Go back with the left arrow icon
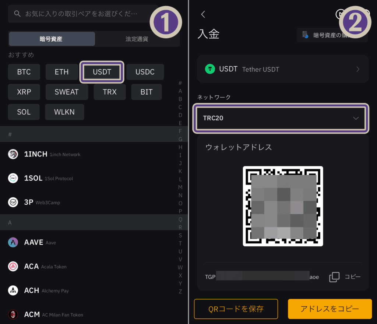 click(203, 14)
